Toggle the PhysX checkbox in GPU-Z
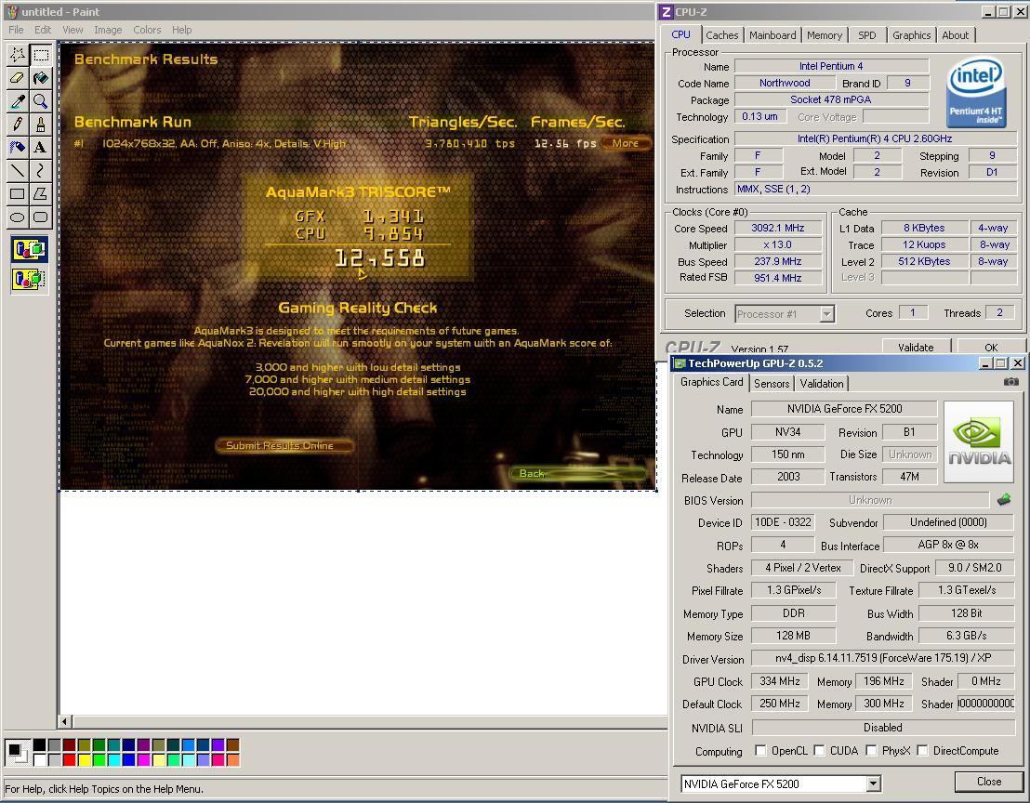The width and height of the screenshot is (1030, 803). 871,750
